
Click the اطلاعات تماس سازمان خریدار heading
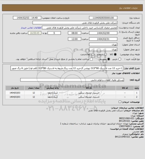[x=127, y=108]
